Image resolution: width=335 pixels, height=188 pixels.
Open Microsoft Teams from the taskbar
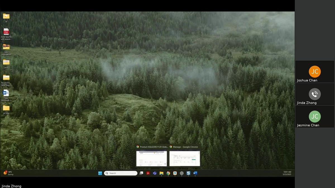155,173
